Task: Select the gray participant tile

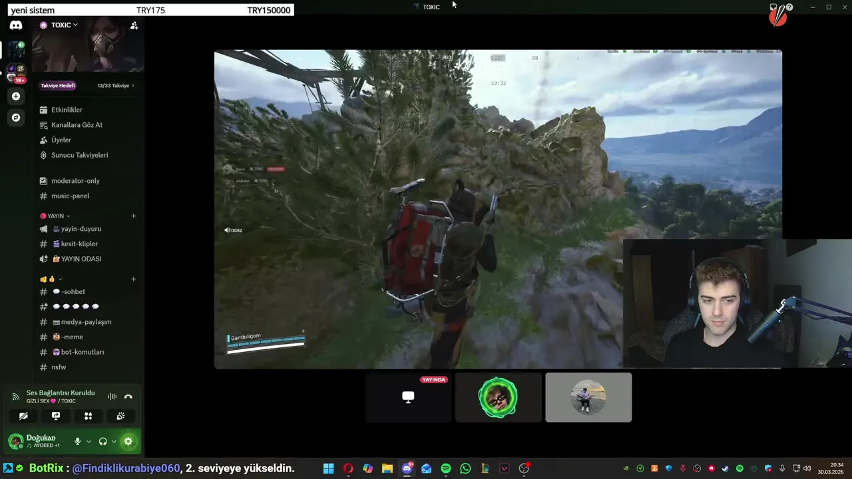Action: [x=588, y=397]
